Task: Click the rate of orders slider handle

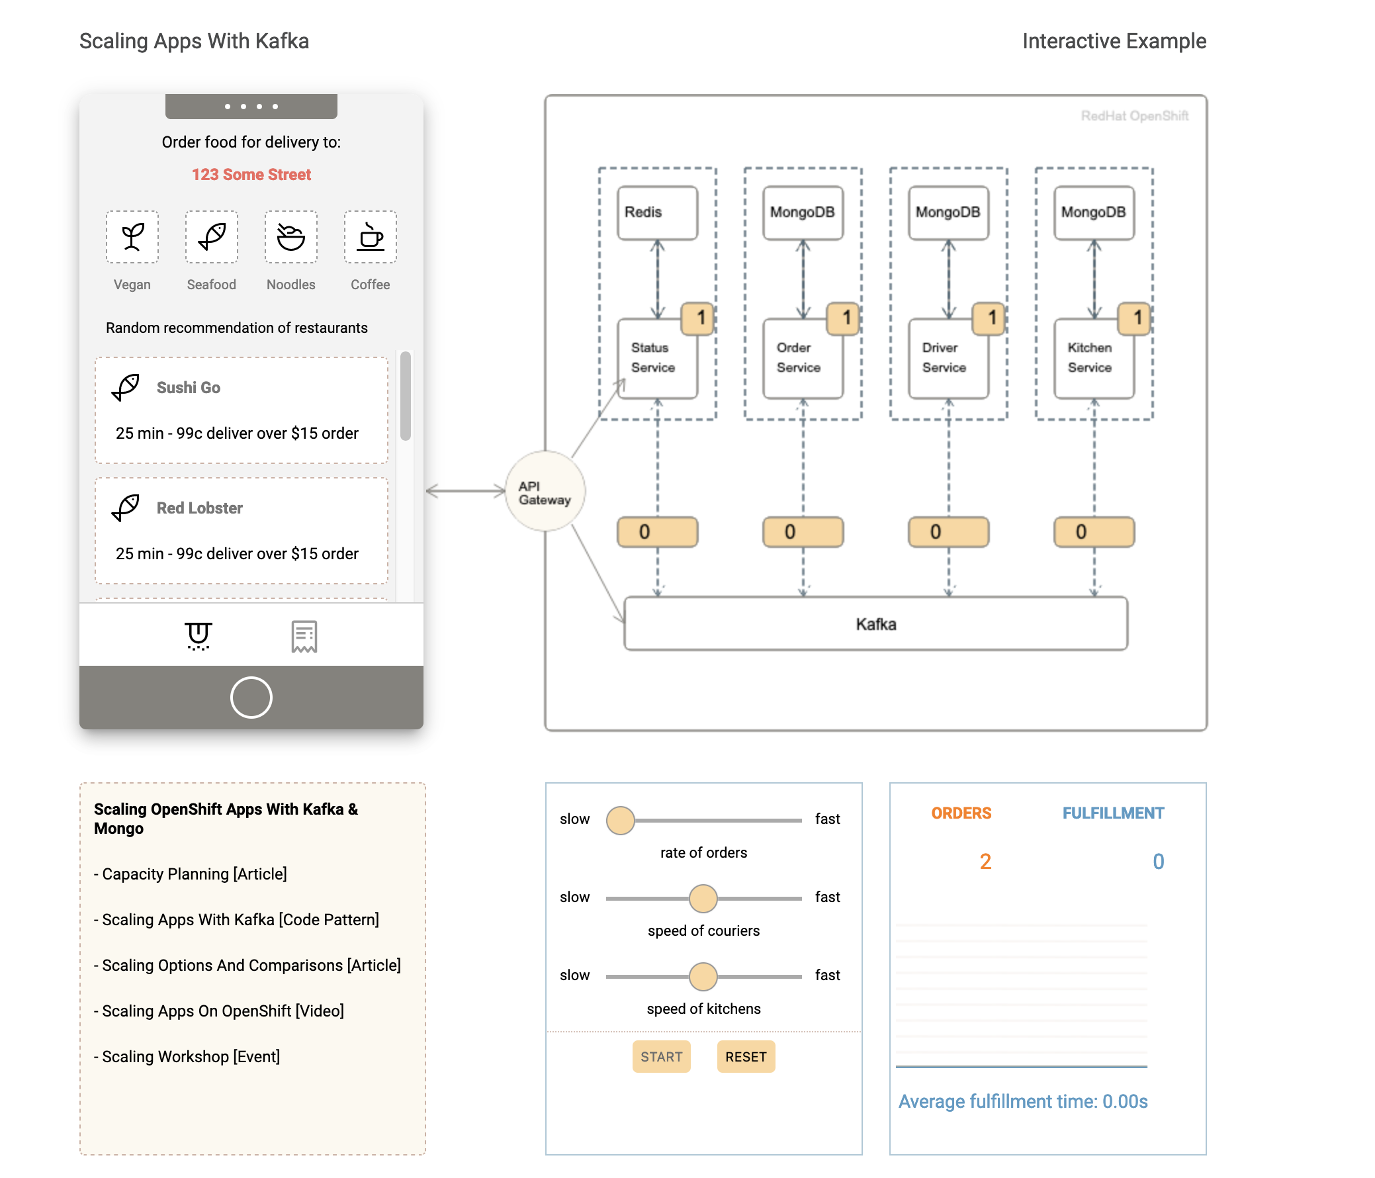Action: pyautogui.click(x=621, y=820)
